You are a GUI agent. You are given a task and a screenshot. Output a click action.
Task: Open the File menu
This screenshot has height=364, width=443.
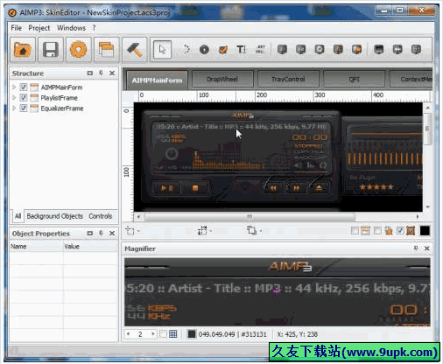pos(17,28)
